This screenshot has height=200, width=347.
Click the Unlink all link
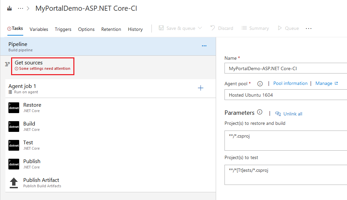coord(288,114)
